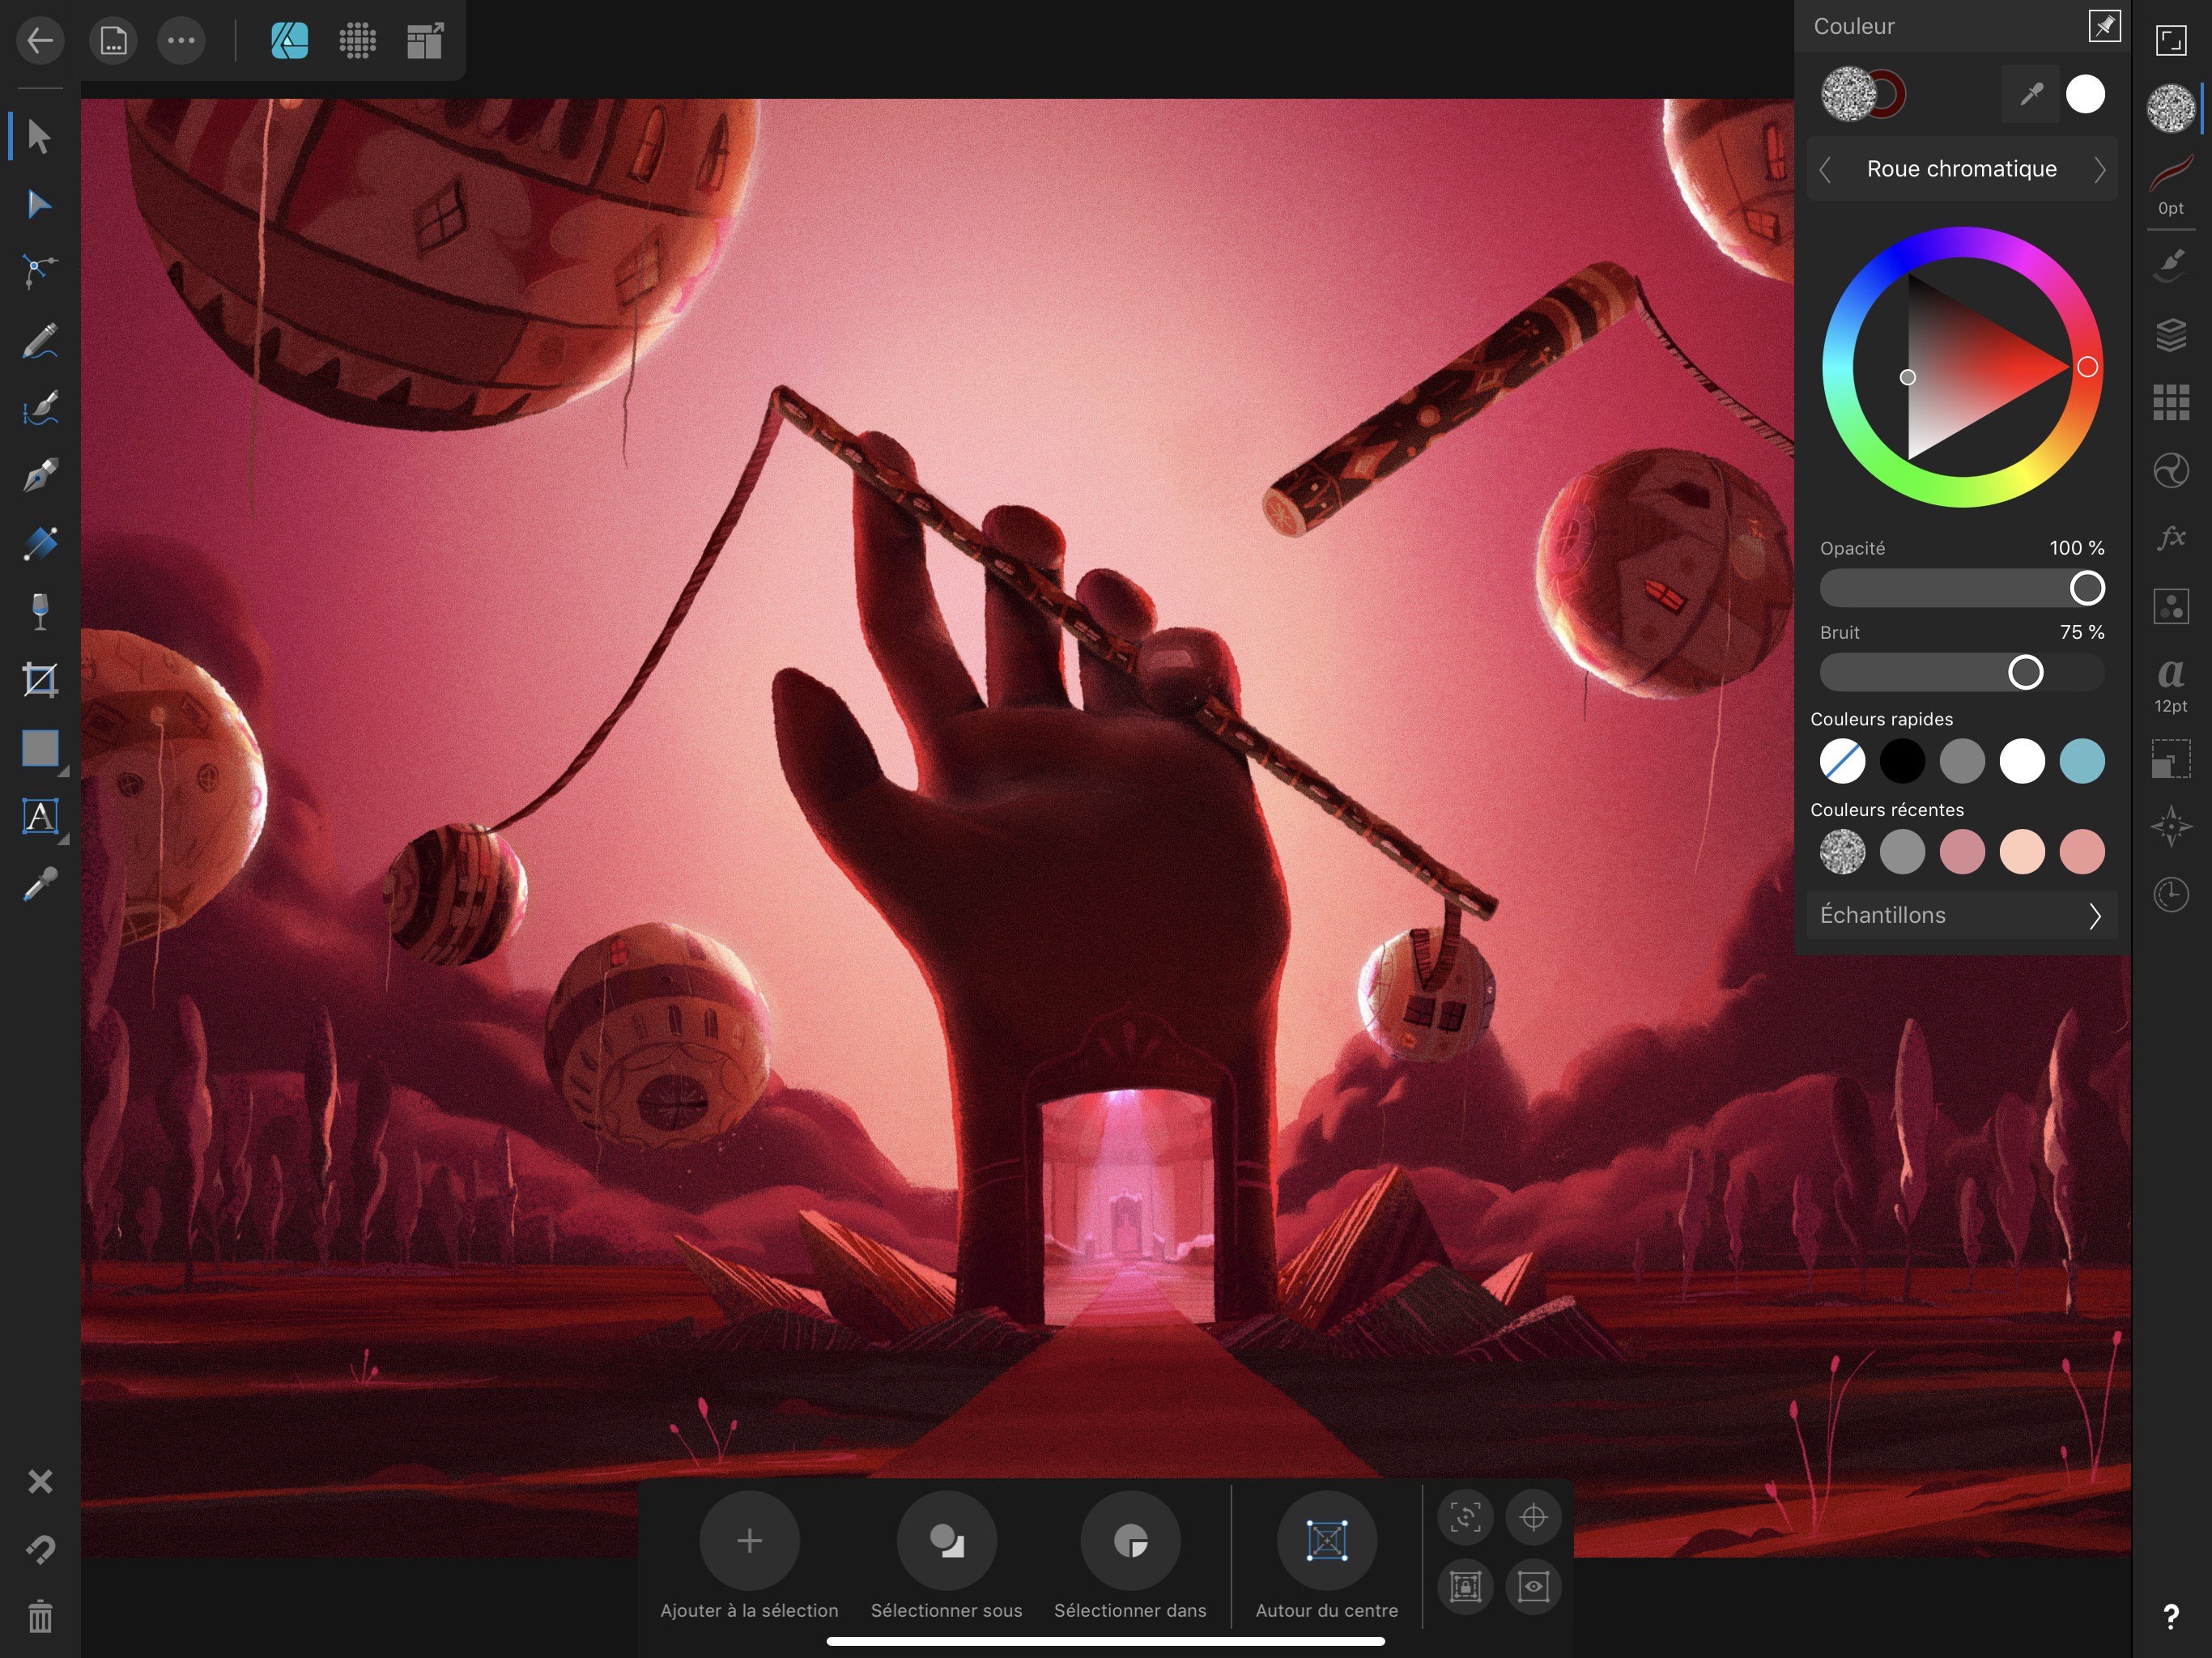The width and height of the screenshot is (2212, 1658).
Task: Tap the Help question mark button
Action: 2170,1618
